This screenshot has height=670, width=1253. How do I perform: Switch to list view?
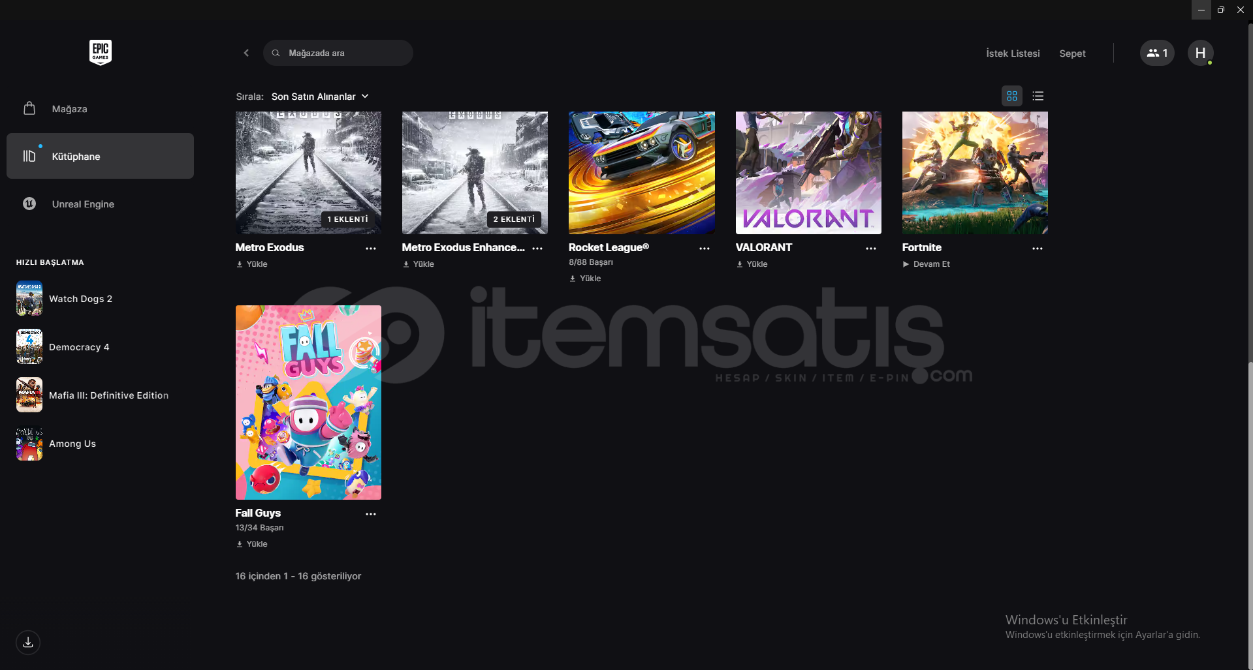click(1038, 96)
